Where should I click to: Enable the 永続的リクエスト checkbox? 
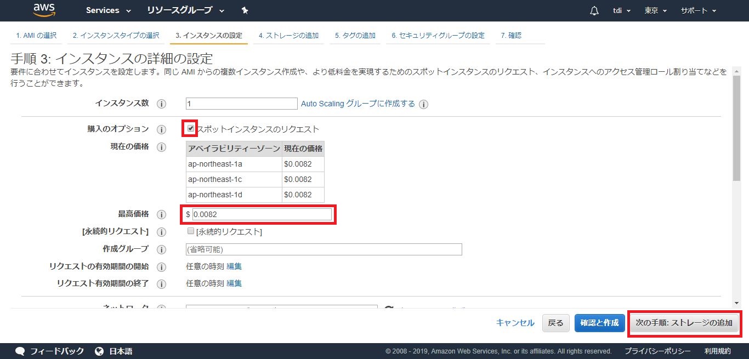click(191, 231)
